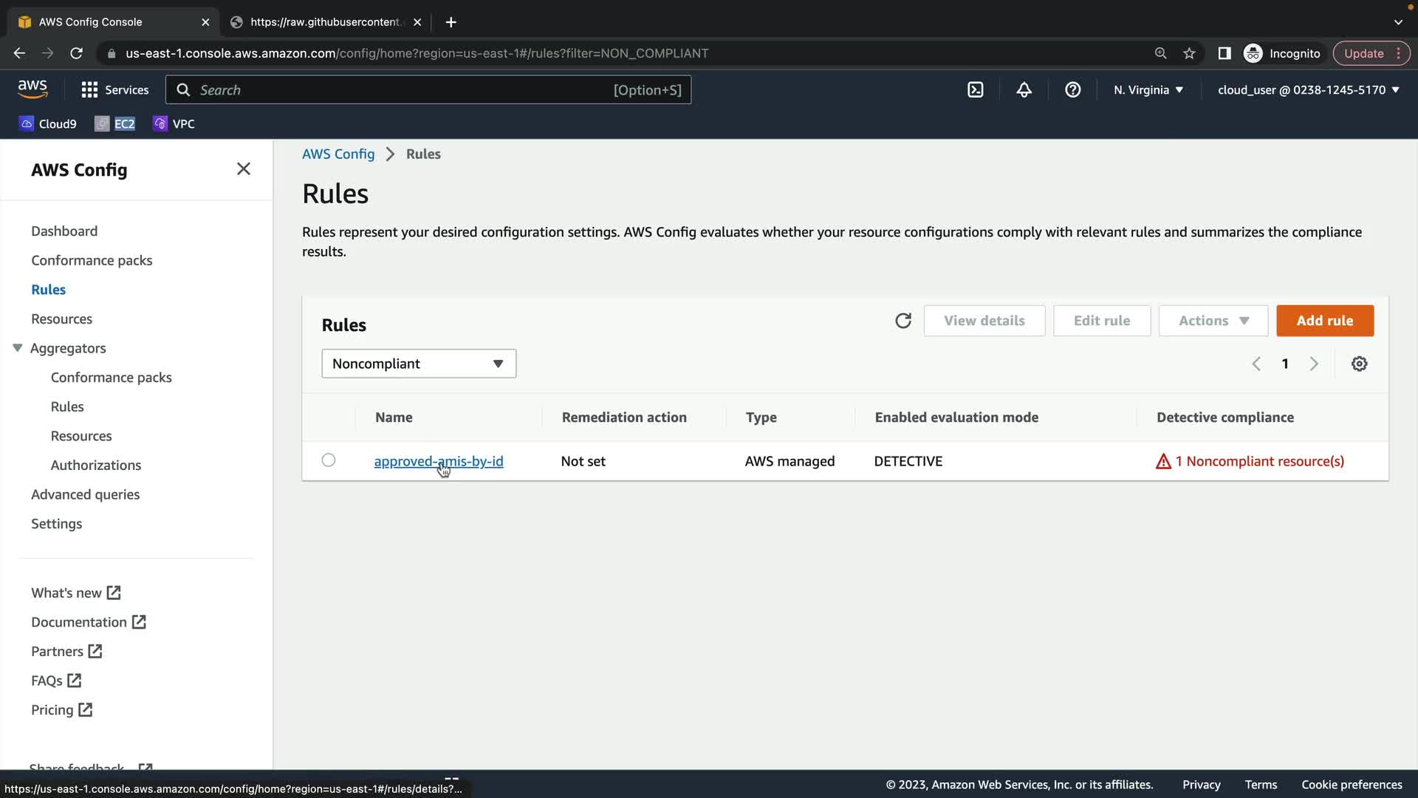Open the Noncompliant filter dropdown
1418x798 pixels.
click(x=418, y=364)
